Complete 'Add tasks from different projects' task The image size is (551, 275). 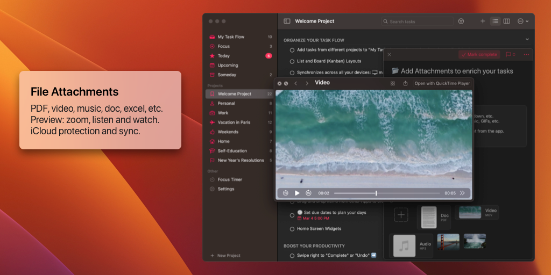[x=292, y=50]
